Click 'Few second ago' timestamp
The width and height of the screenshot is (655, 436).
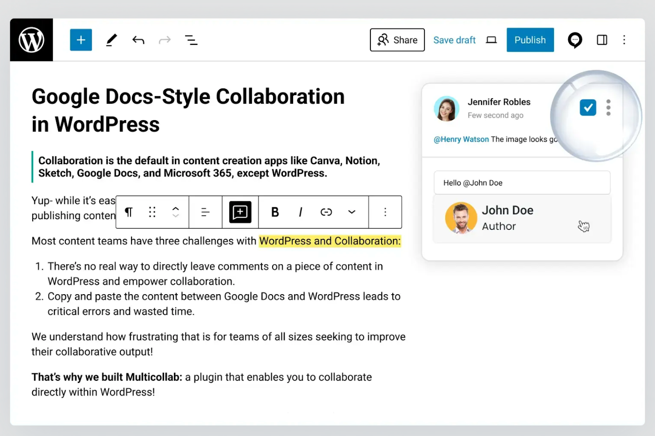[495, 116]
